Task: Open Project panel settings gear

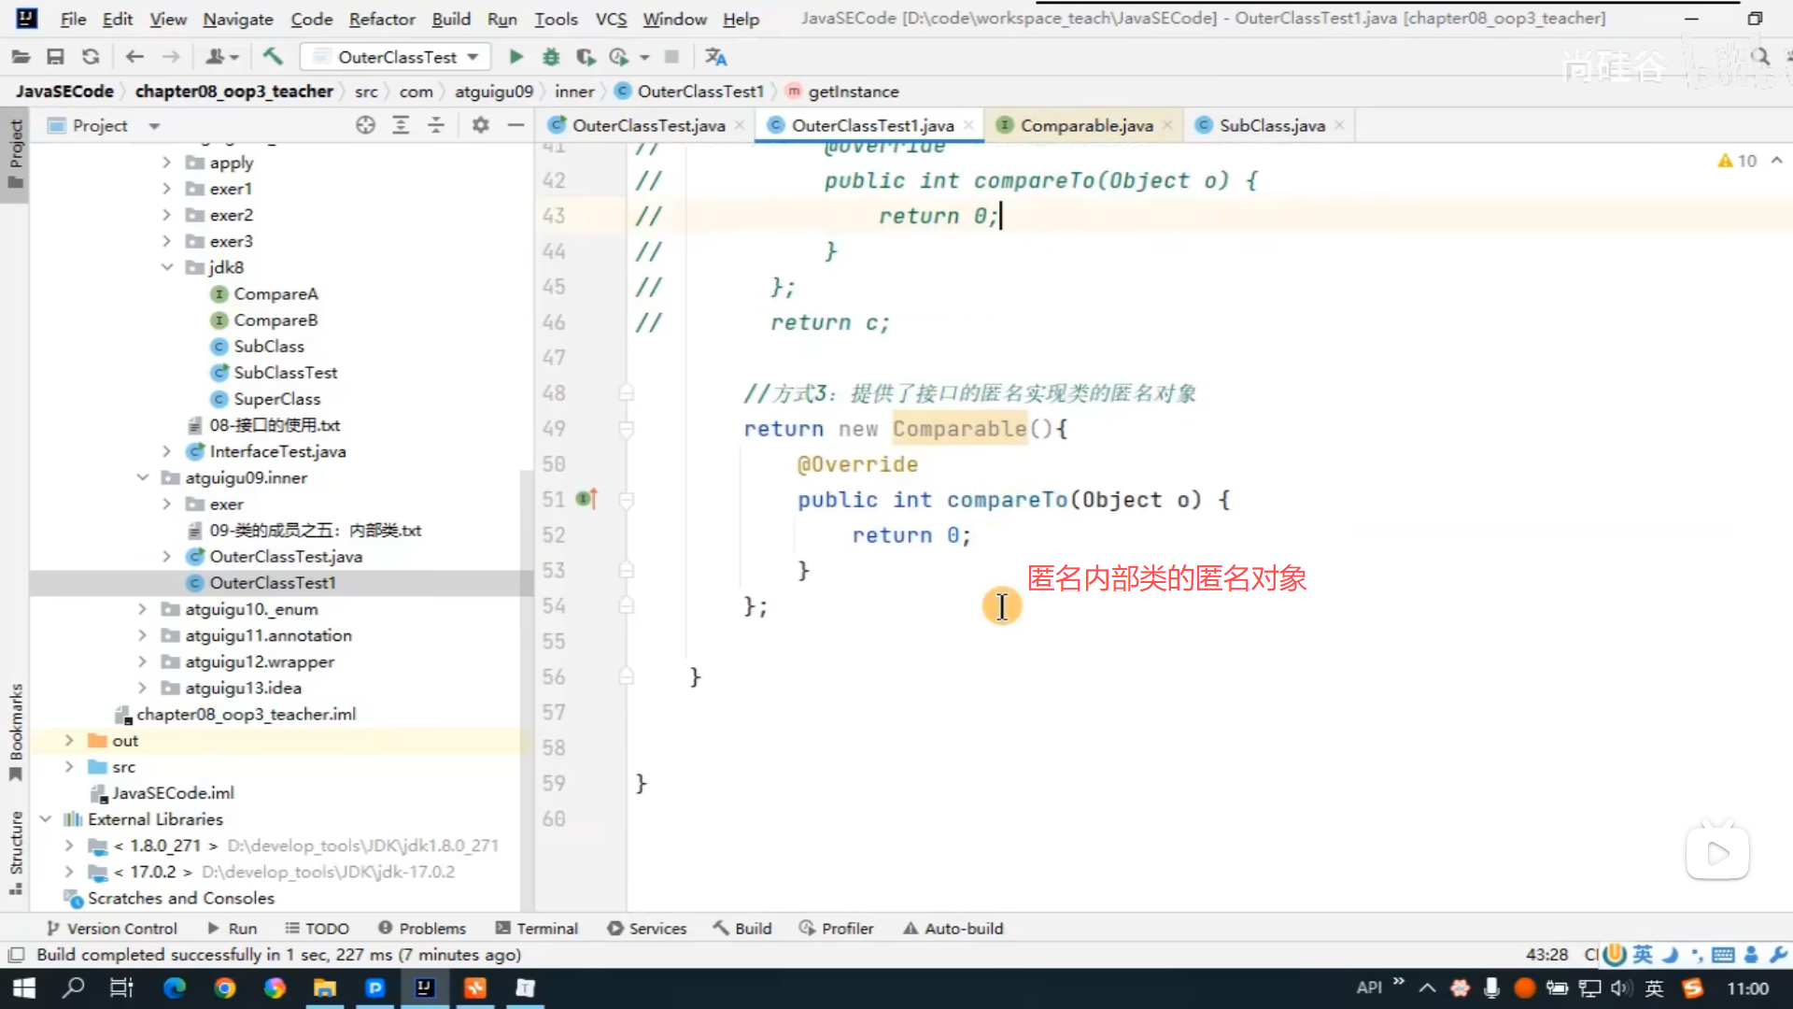Action: pos(480,125)
